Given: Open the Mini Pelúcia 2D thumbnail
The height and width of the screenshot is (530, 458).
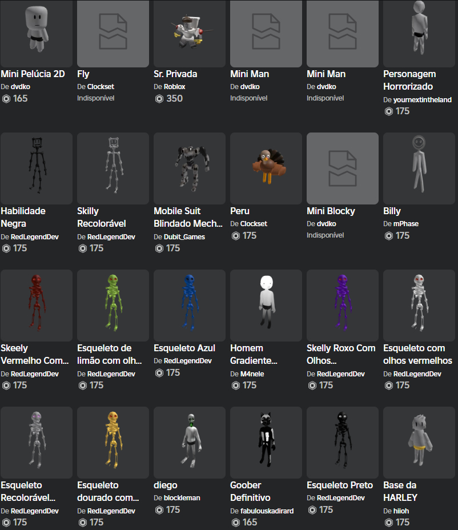Looking at the screenshot, I should click(37, 34).
